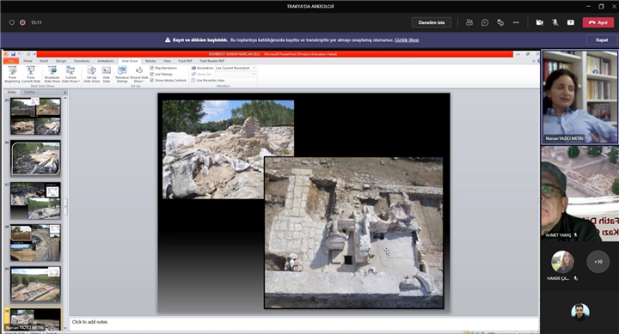Open the reactions icon in Teams
The height and width of the screenshot is (334, 619).
click(500, 22)
